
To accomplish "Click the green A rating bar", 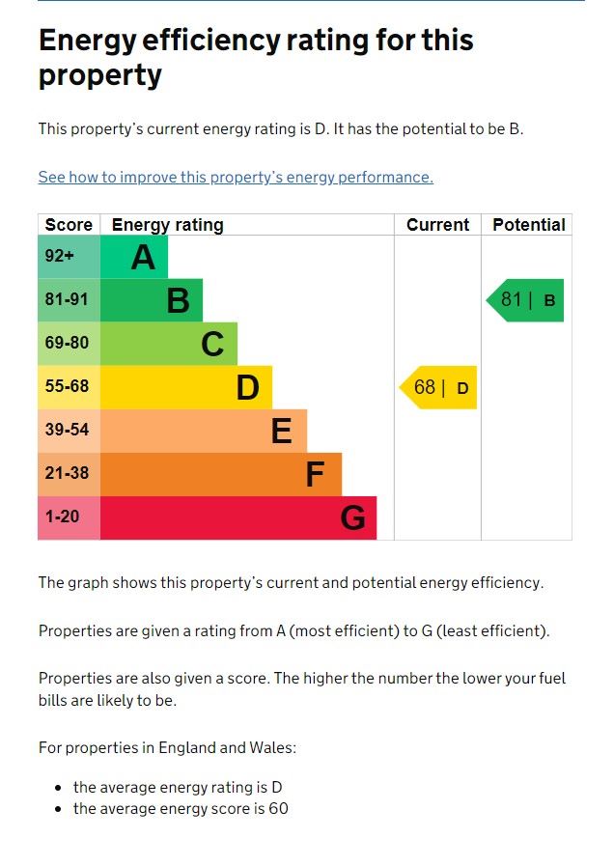I will 134,258.
